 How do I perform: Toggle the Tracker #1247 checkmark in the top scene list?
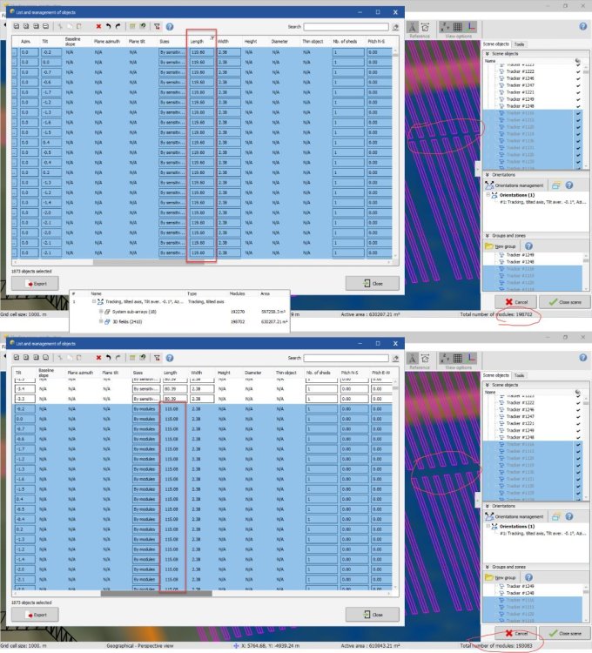[578, 85]
